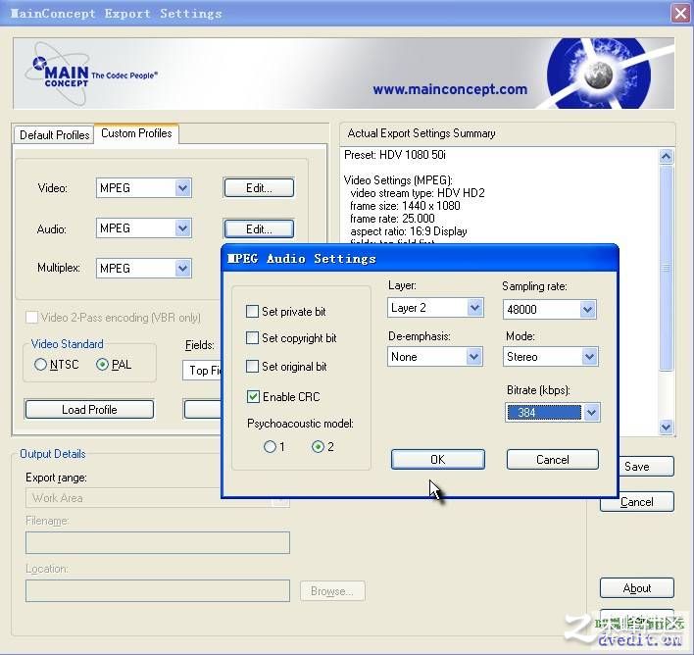694x655 pixels.
Task: Uncheck Enable CRC checkbox
Action: pyautogui.click(x=253, y=396)
